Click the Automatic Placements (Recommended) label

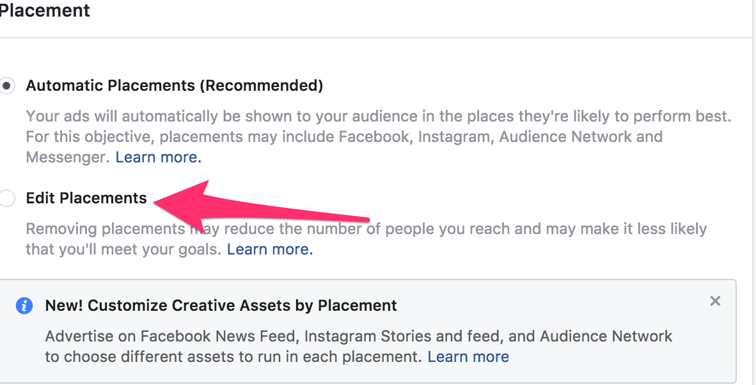175,86
